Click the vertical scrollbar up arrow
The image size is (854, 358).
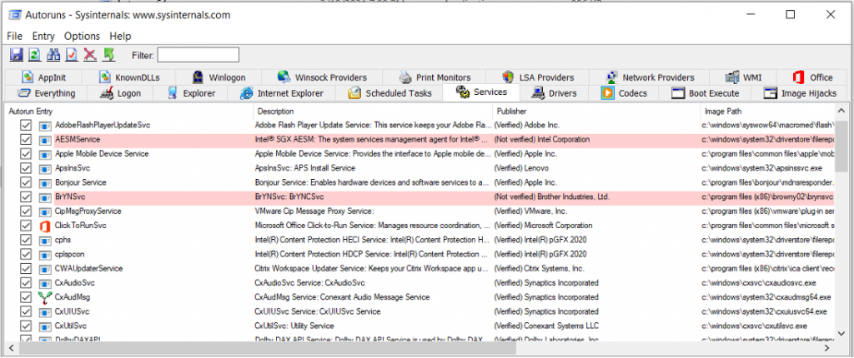[x=841, y=111]
